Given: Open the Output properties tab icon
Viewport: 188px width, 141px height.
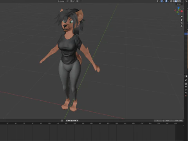Looking at the screenshot, I should point(186,87).
